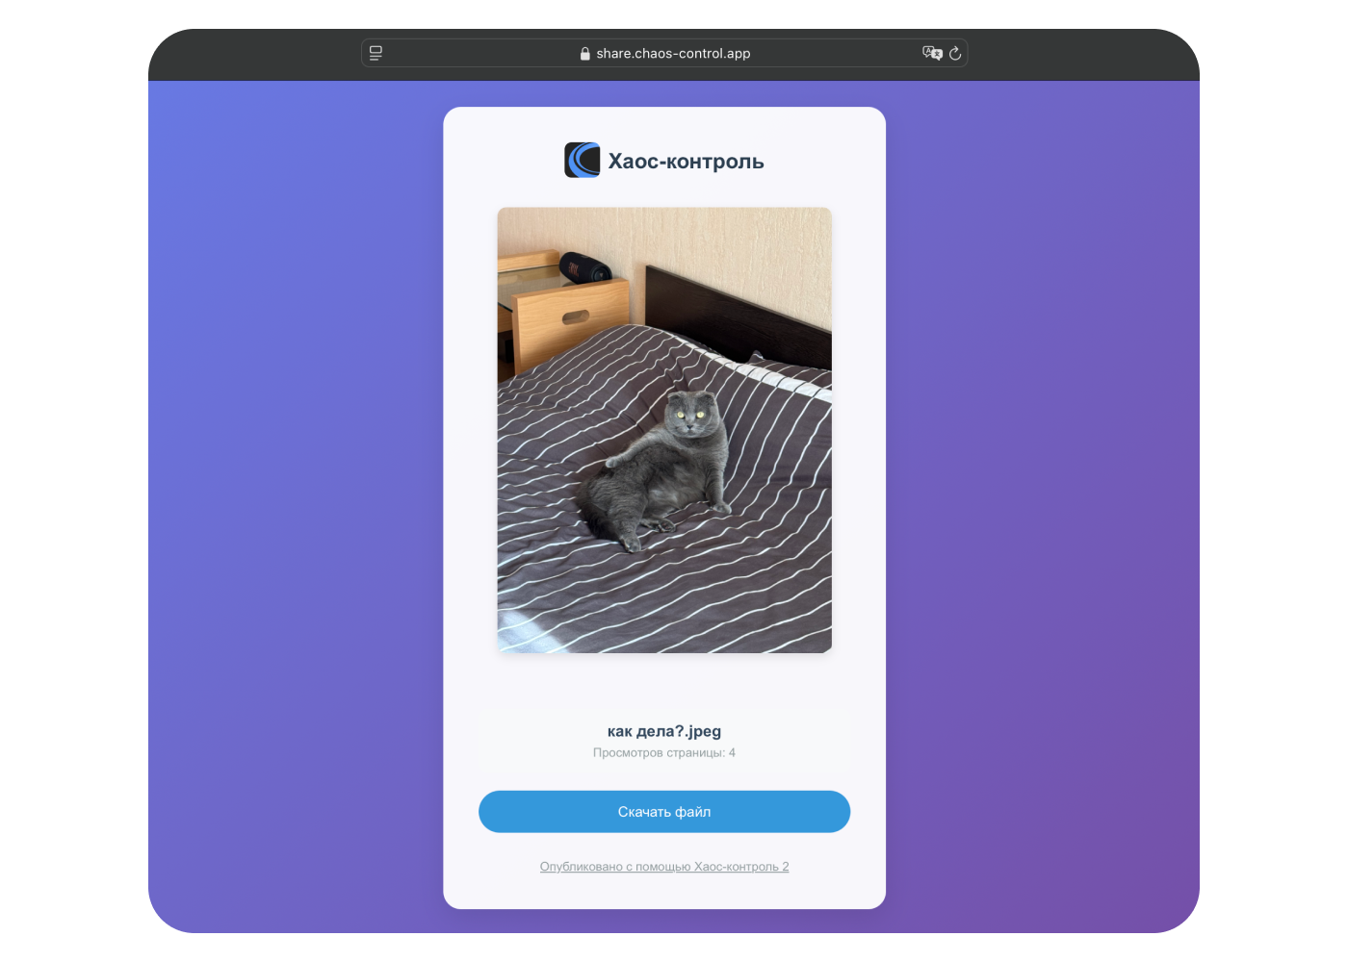Screen dimensions: 1348x962
Task: Click the page reader icon in address bar
Action: click(x=376, y=53)
